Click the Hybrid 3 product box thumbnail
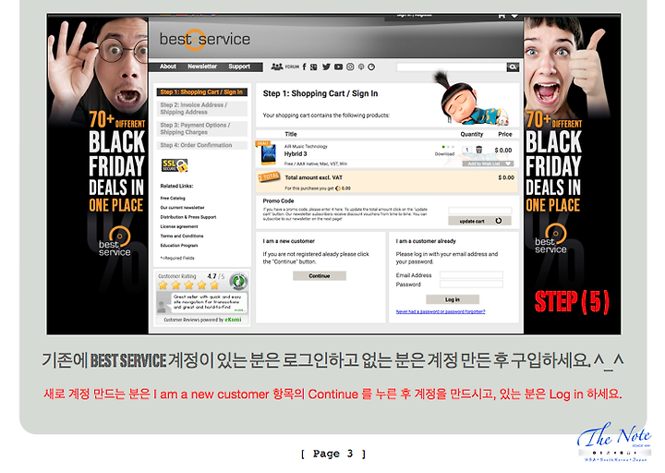Screen dimensions: 665x473 [x=269, y=153]
